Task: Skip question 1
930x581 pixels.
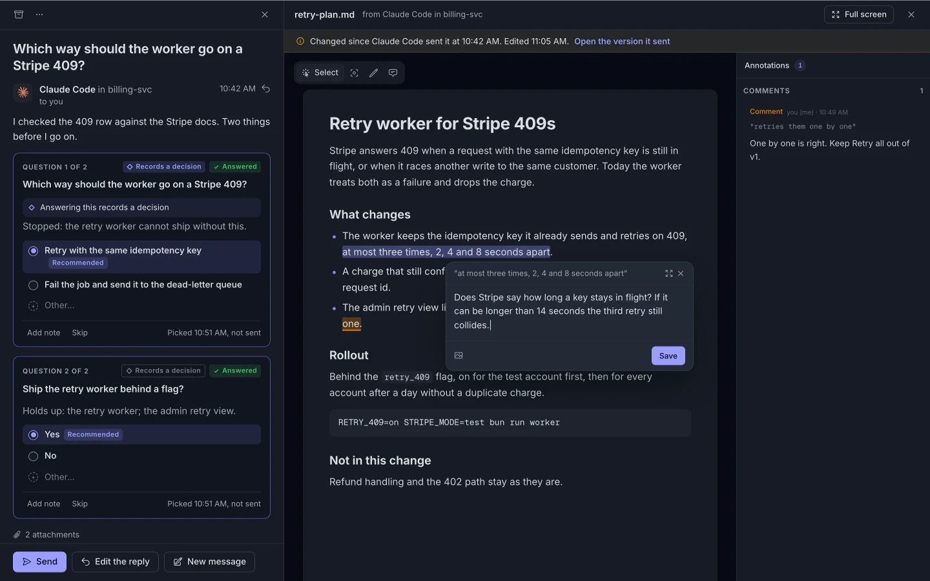Action: pos(79,333)
